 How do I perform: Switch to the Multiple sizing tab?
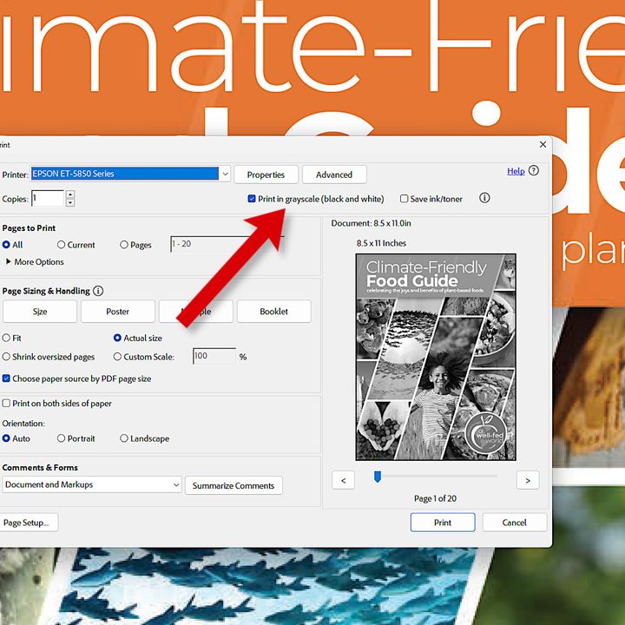pyautogui.click(x=195, y=312)
